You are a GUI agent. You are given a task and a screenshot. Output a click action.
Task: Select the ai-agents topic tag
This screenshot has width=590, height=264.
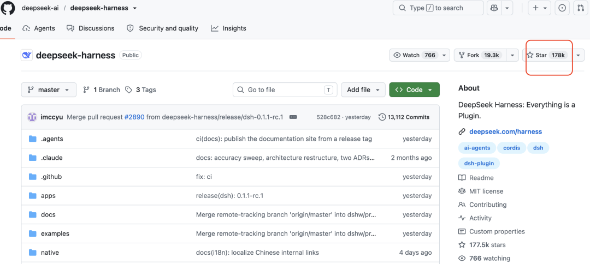coord(477,148)
